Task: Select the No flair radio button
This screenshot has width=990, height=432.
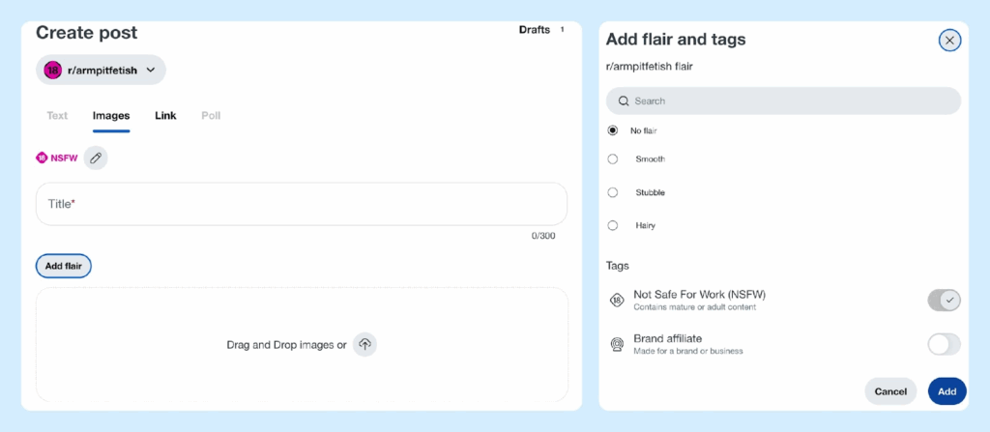Action: (x=613, y=130)
